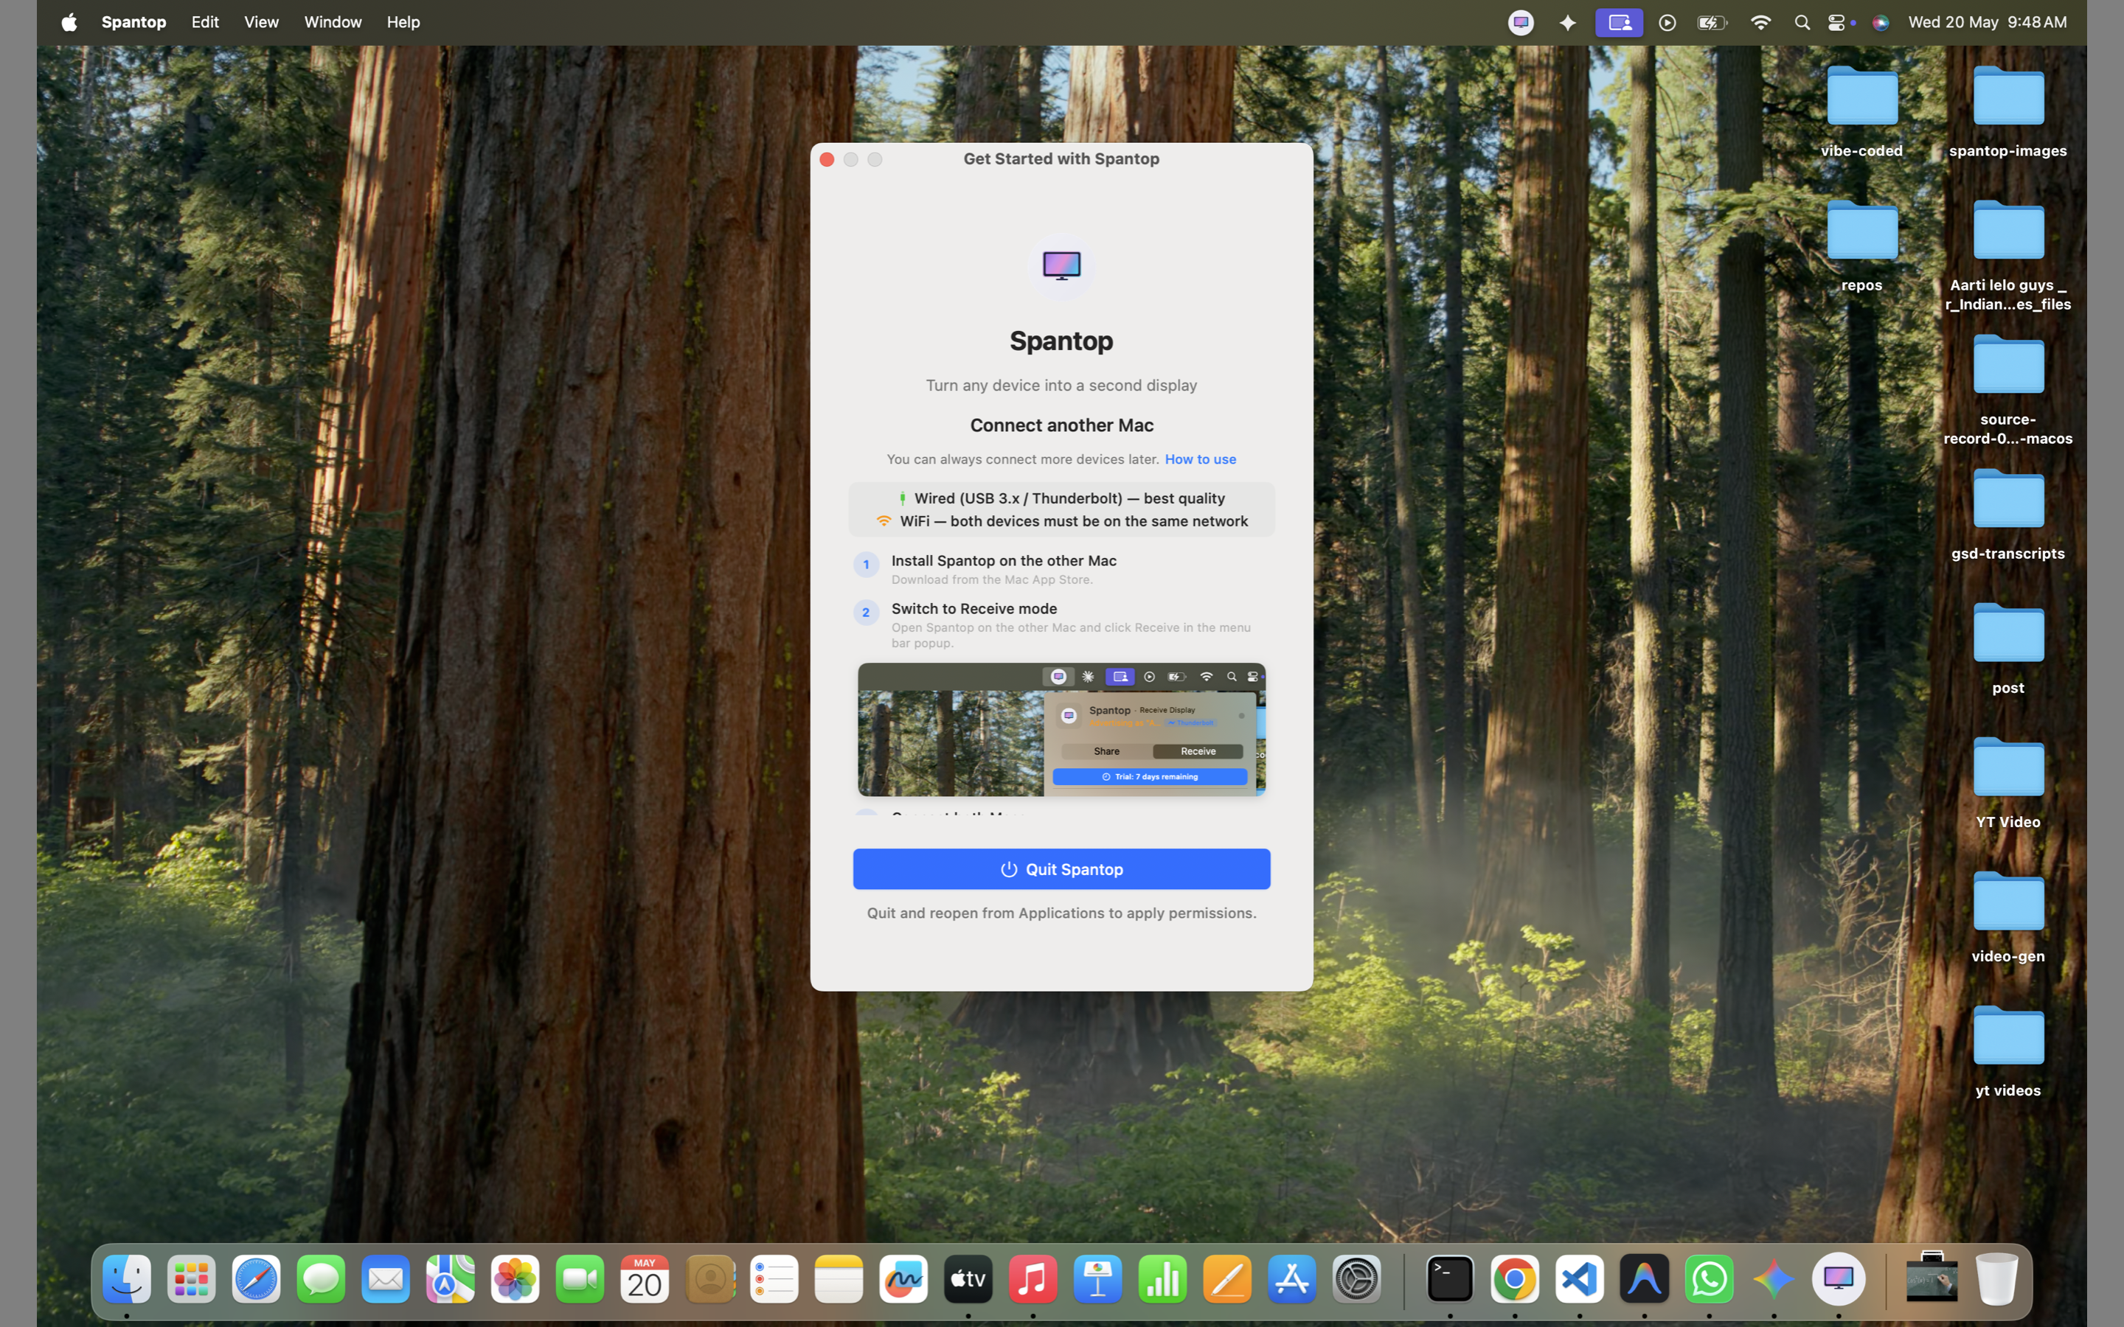Open Numbers from the Dock
The height and width of the screenshot is (1327, 2124).
pyautogui.click(x=1163, y=1279)
